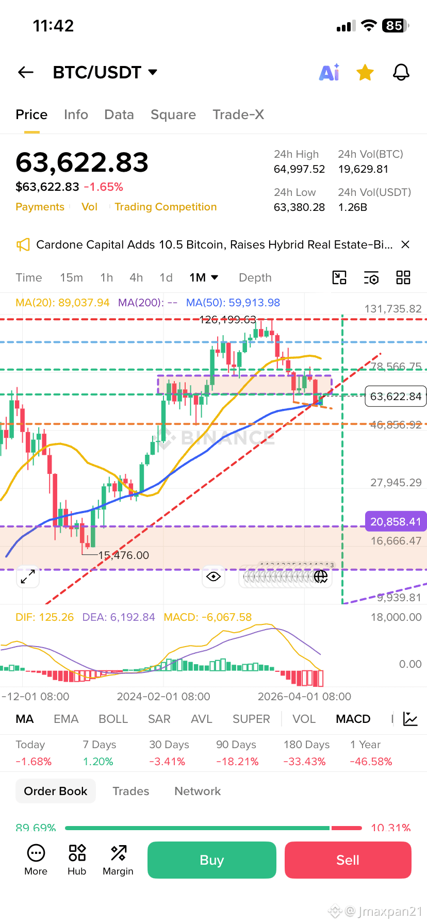Tap the DIF MACD readout
427x924 pixels.
[44, 617]
